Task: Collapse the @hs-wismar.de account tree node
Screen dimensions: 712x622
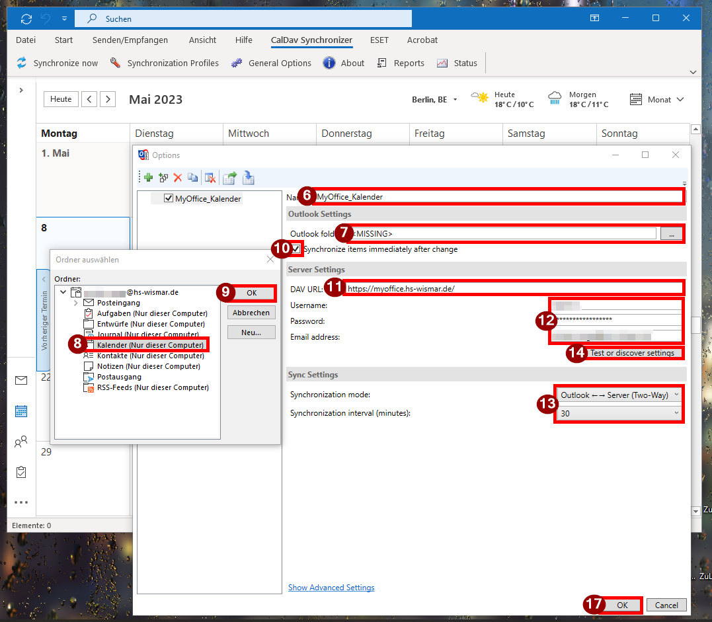Action: pyautogui.click(x=63, y=292)
